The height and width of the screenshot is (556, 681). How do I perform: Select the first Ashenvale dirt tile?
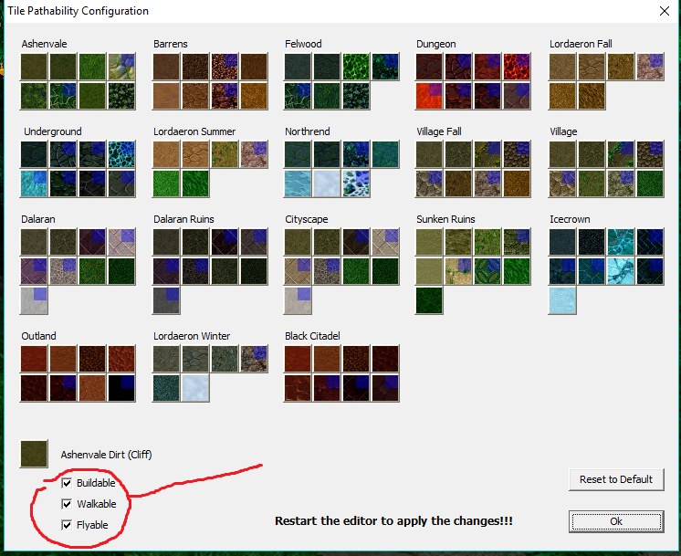click(34, 67)
